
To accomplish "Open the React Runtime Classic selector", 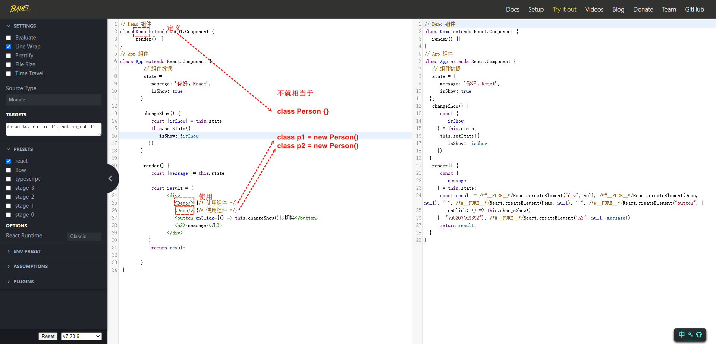I will [x=84, y=237].
